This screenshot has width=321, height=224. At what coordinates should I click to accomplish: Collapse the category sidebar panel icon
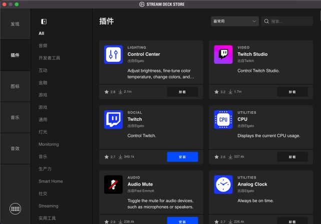pyautogui.click(x=44, y=21)
